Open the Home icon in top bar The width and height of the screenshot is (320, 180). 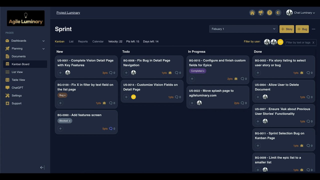pos(252,13)
